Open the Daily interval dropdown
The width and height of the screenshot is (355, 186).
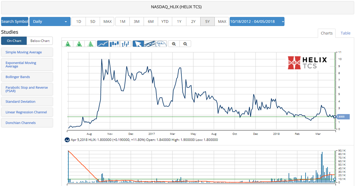50,21
